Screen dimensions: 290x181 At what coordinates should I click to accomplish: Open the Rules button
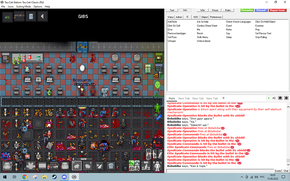click(x=228, y=10)
